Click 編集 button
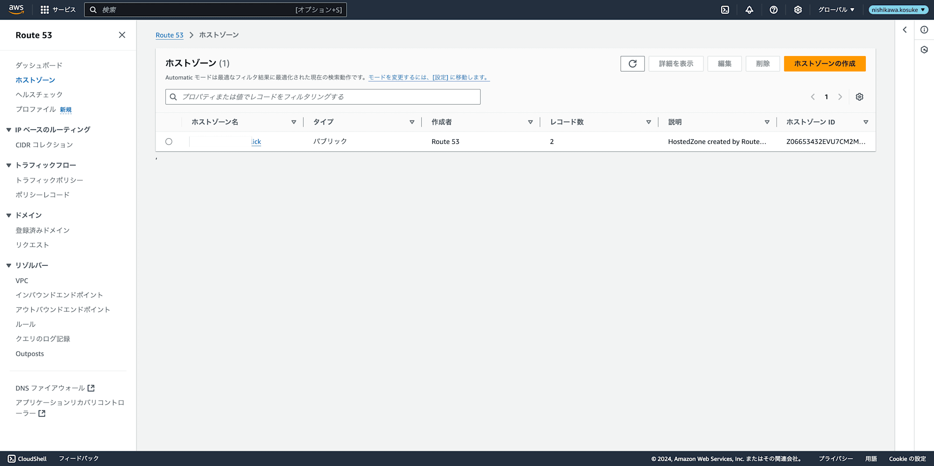This screenshot has height=466, width=934. point(724,64)
